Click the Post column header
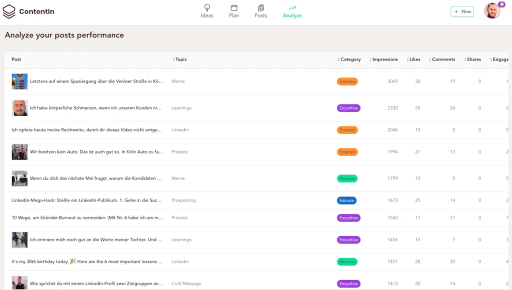512x290 pixels. [16, 59]
